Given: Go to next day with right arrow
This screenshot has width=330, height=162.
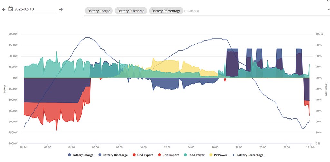Looking at the screenshot, I should 61,9.
